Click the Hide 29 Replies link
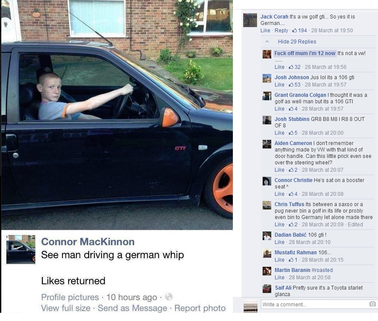 pyautogui.click(x=297, y=41)
